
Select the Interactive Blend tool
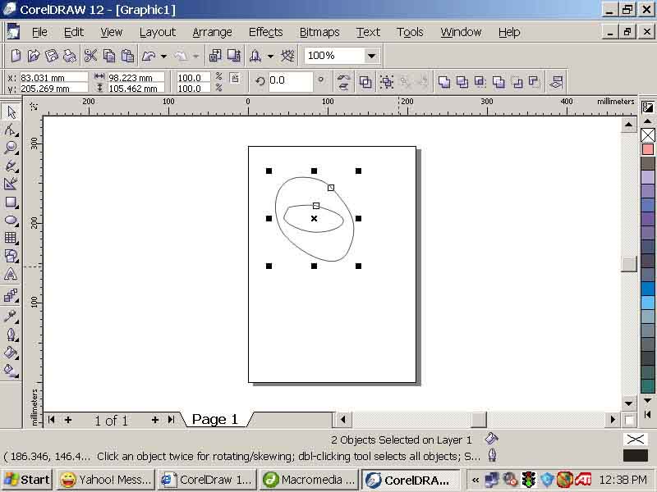click(11, 295)
